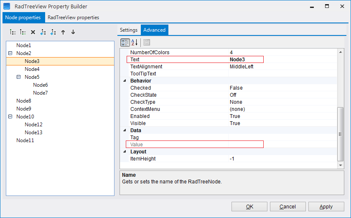This screenshot has height=218, width=351.
Task: Move selected node down with arrow icon
Action: pyautogui.click(x=73, y=32)
